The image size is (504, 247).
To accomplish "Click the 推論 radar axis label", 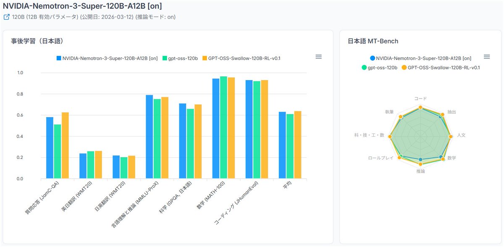I will click(420, 172).
